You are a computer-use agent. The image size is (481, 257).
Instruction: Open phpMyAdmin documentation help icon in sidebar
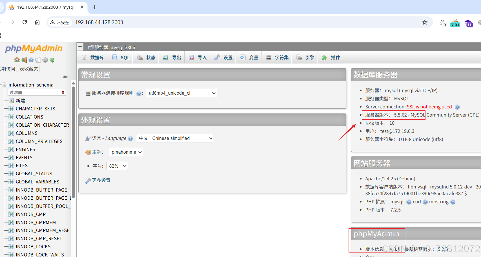click(31, 60)
